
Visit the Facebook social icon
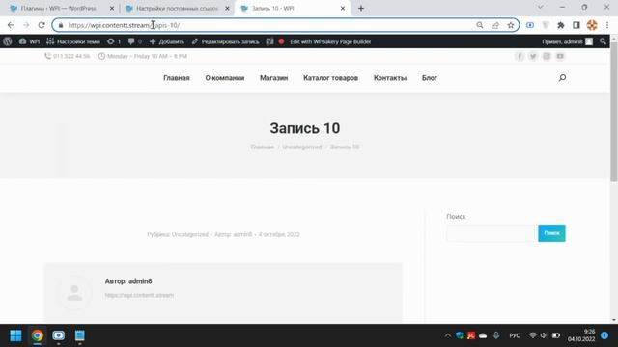[x=520, y=56]
